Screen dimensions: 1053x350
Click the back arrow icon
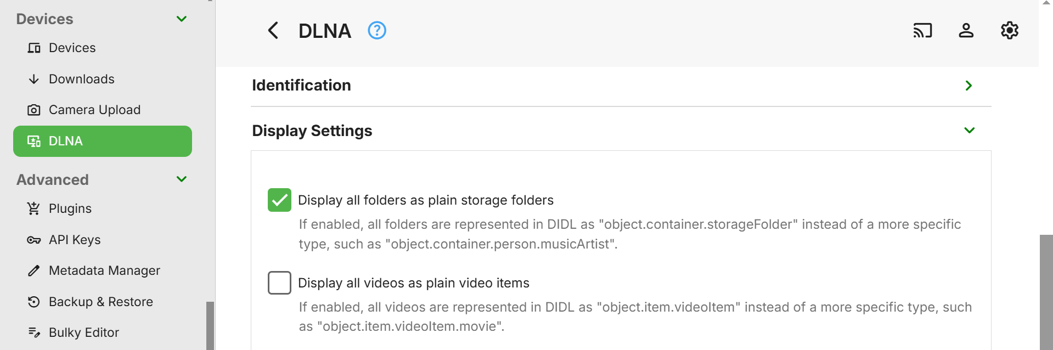tap(273, 31)
